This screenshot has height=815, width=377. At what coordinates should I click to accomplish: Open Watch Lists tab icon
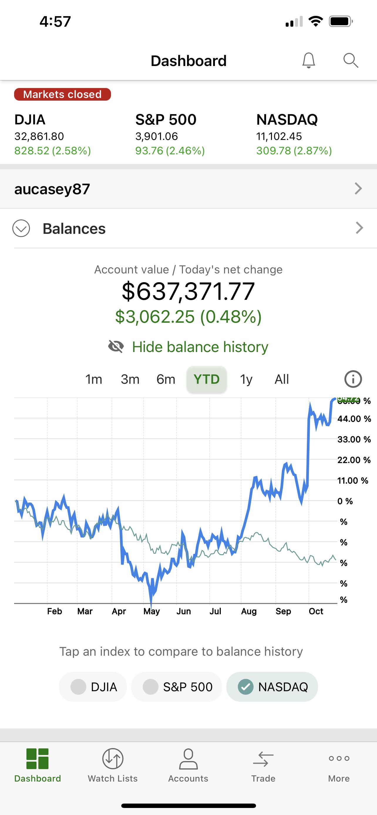tap(113, 759)
